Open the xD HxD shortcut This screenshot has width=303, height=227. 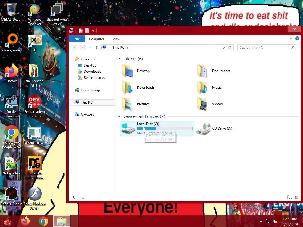(34, 43)
